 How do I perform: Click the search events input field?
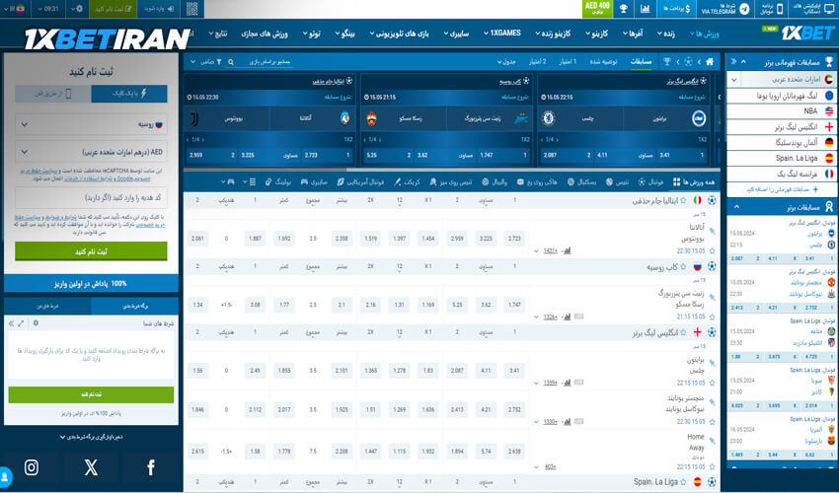click(x=267, y=62)
